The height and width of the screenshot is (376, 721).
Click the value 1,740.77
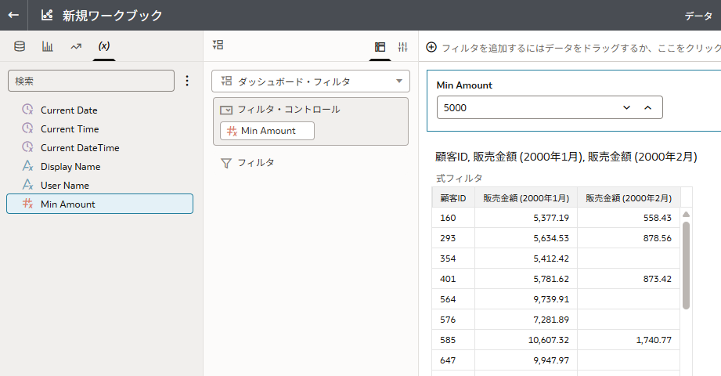[x=654, y=340]
